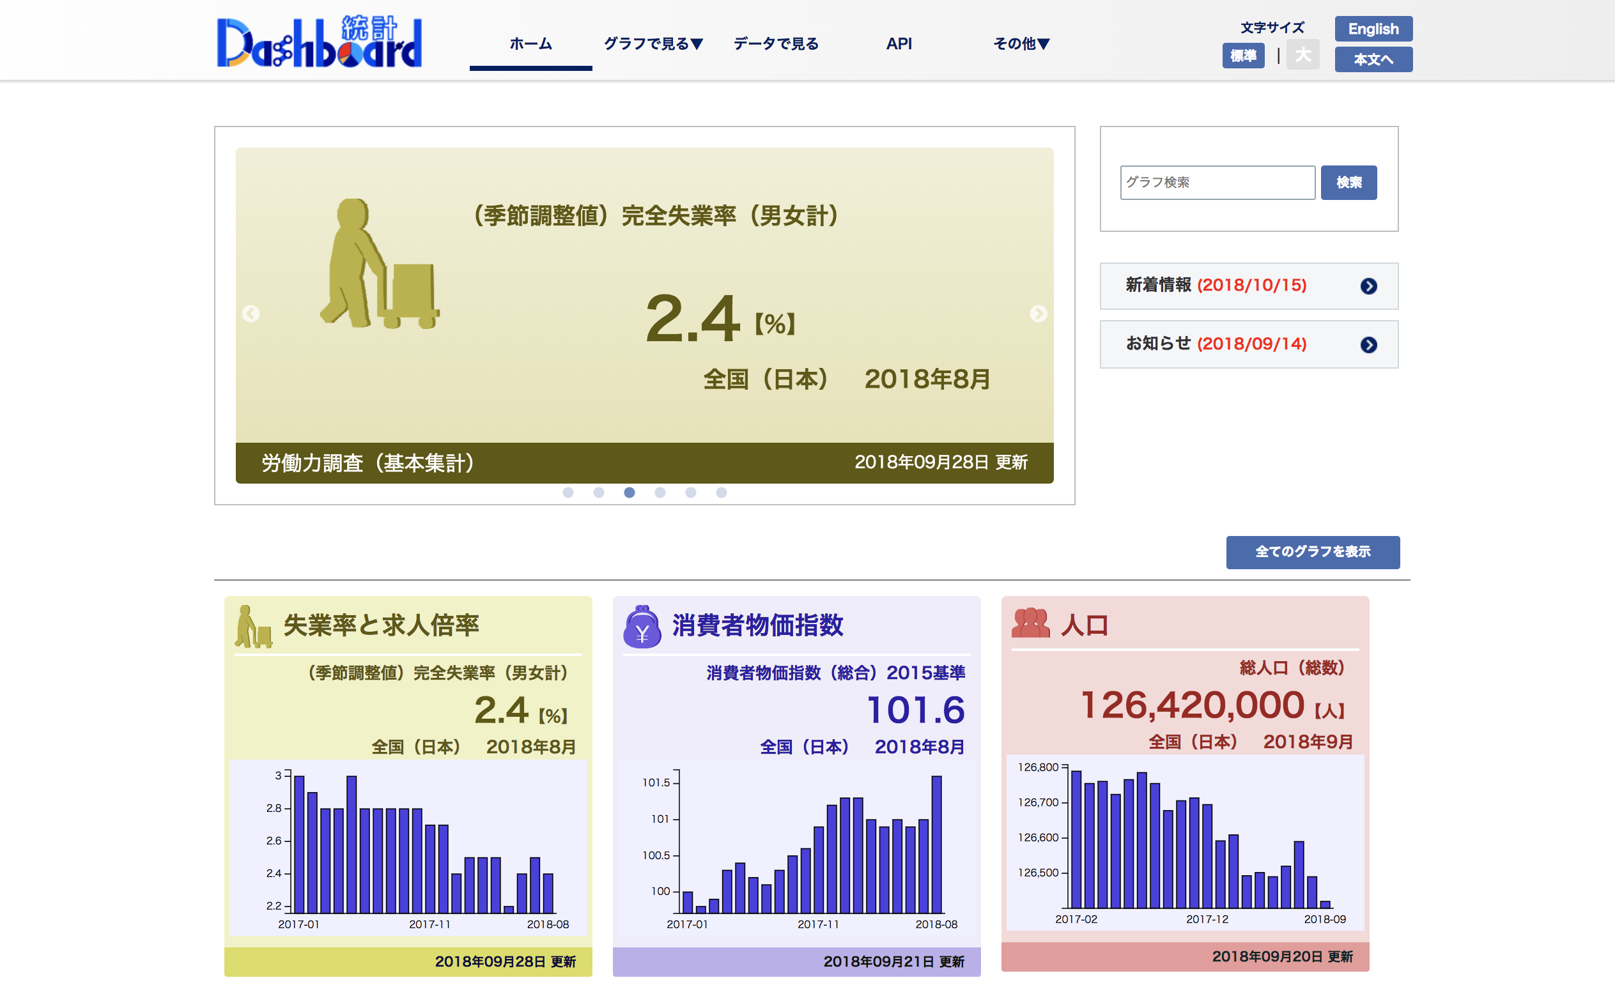Click the データで見る menu item
Viewport: 1615px width, 987px height.
pyautogui.click(x=777, y=44)
